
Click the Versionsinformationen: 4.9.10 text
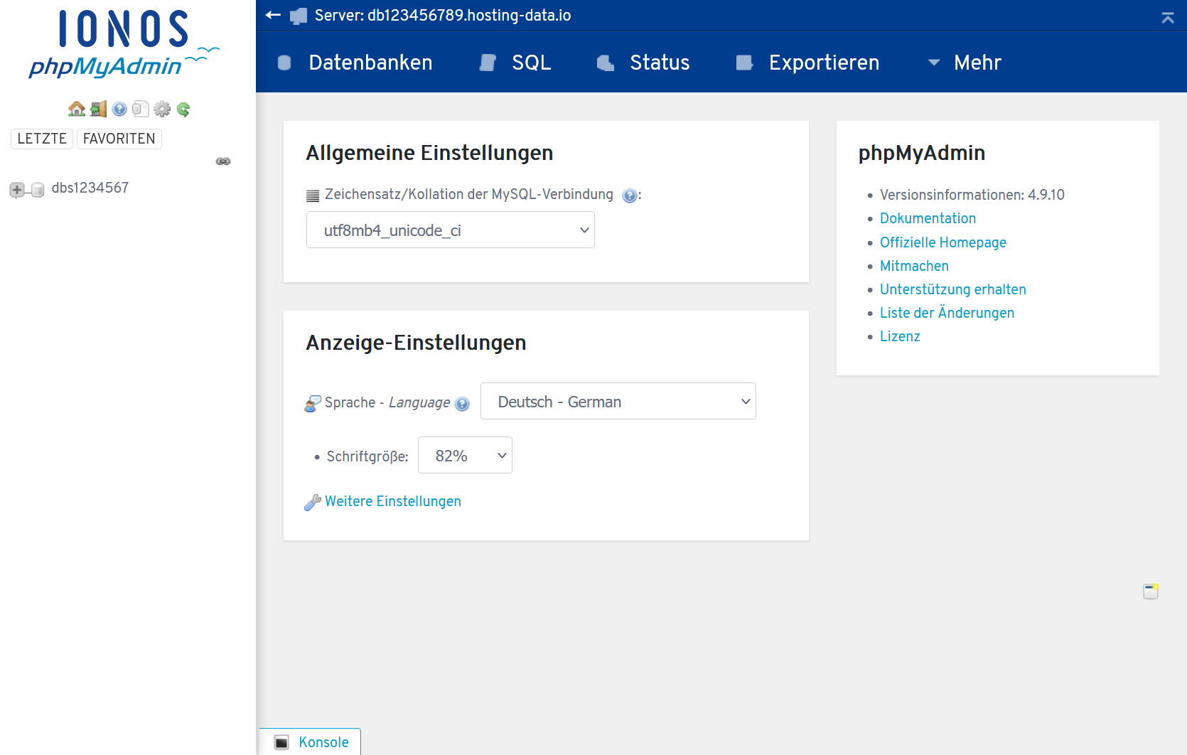[x=972, y=195]
